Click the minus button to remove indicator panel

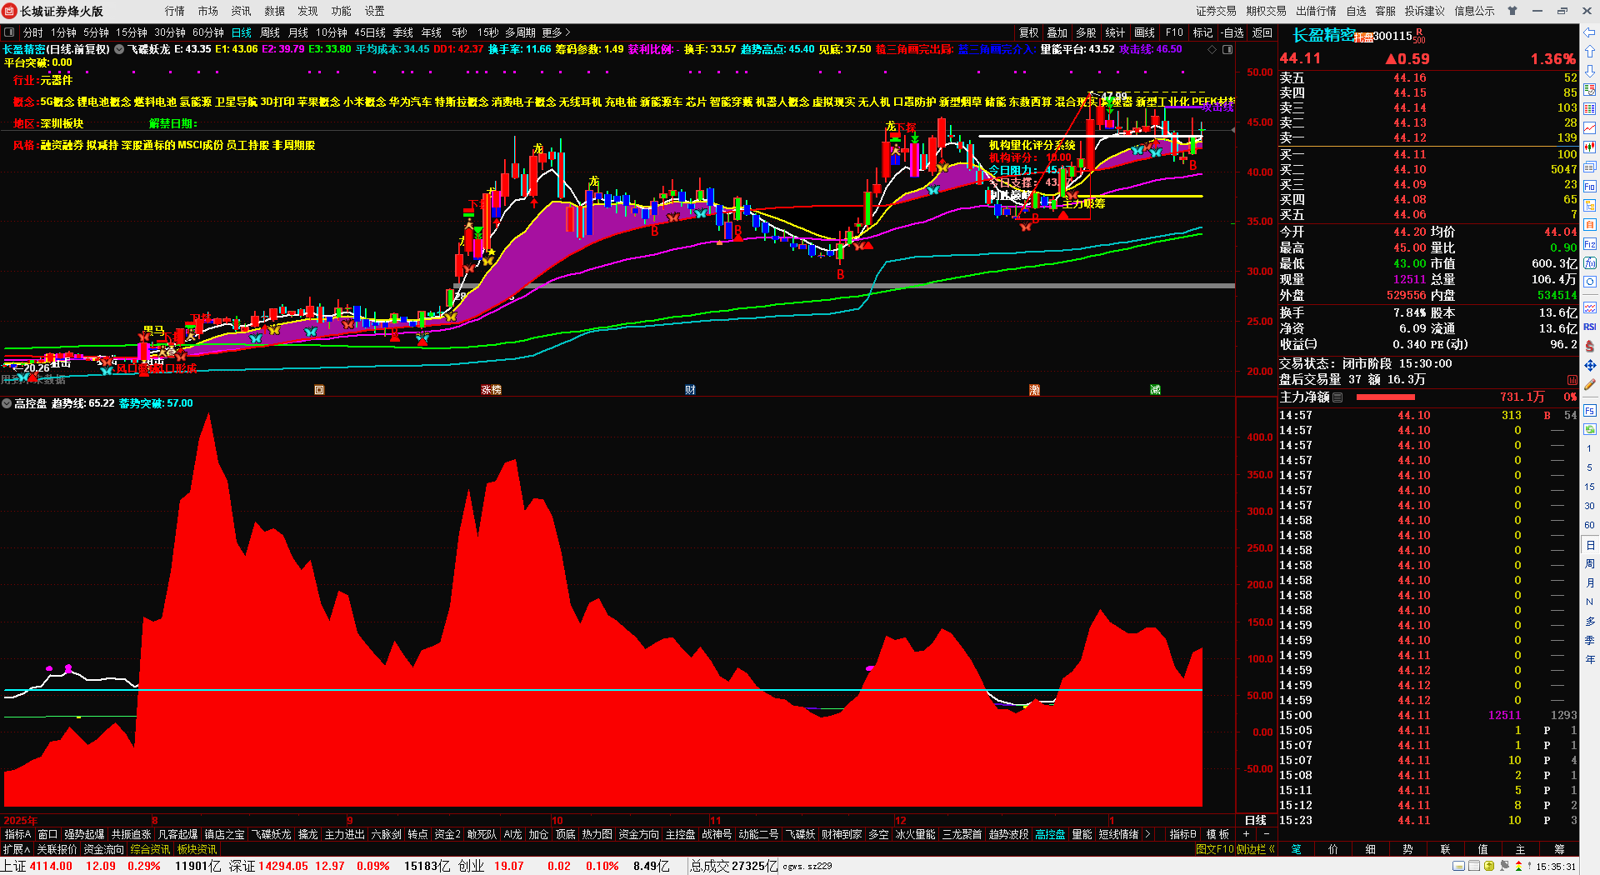click(x=1267, y=834)
